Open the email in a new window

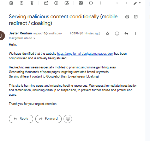click(x=136, y=17)
